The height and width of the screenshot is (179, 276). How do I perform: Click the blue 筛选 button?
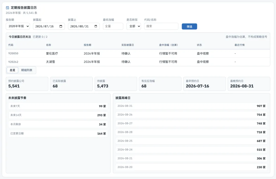click(189, 26)
